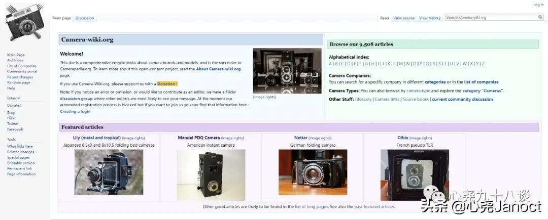Click the welcome cameras collection photo
The width and height of the screenshot is (548, 220).
click(287, 71)
